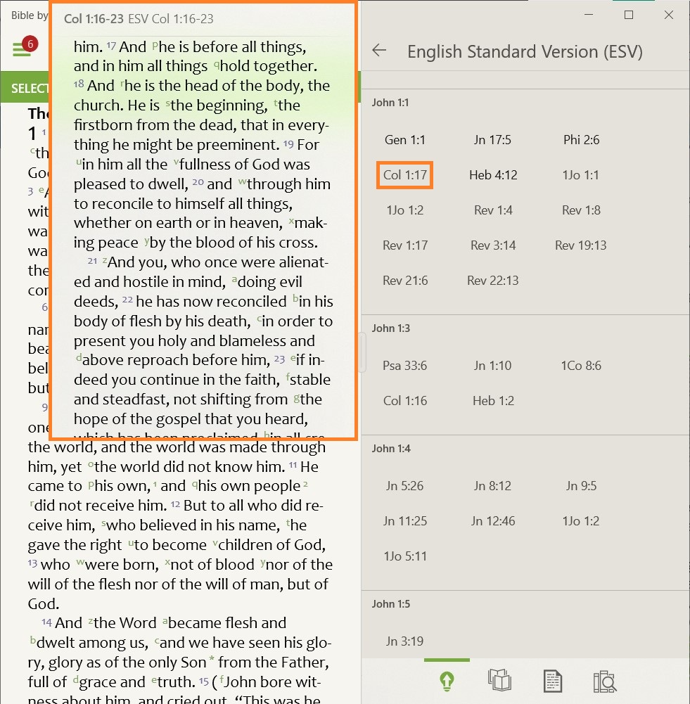Open the Gen 1:1 cross reference
690x704 pixels.
coord(405,140)
